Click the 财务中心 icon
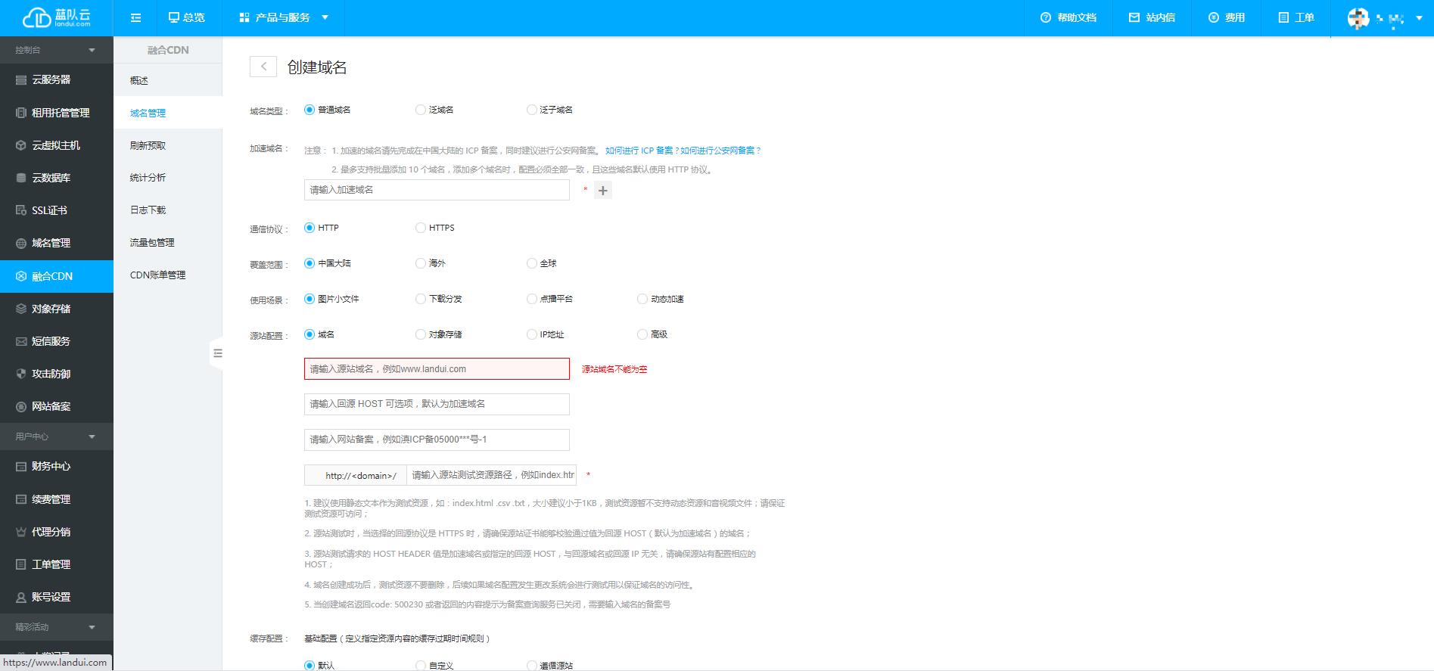The image size is (1434, 671). [21, 467]
